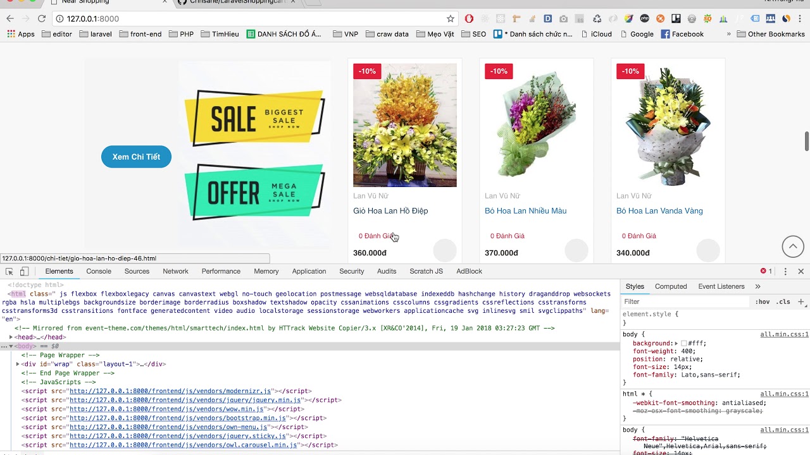
Task: Show more Styles sidebar tabs chevron
Action: 757,286
